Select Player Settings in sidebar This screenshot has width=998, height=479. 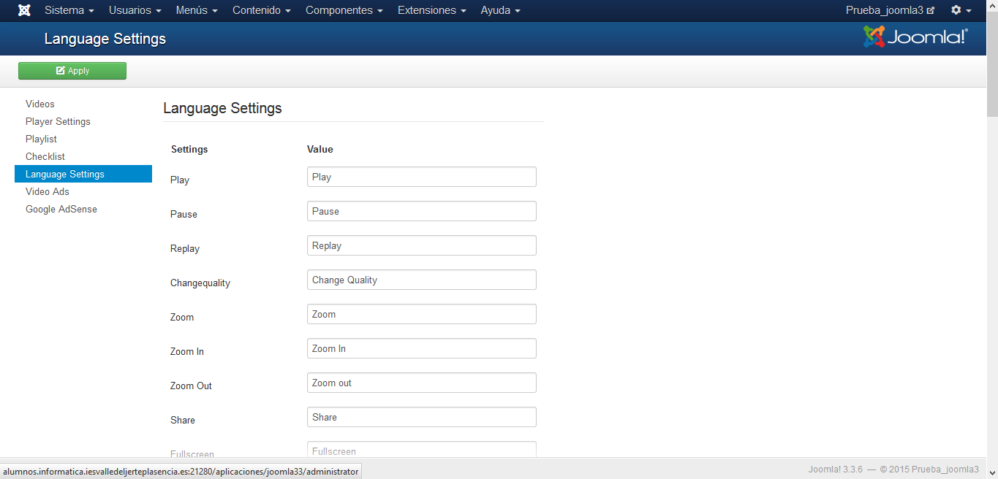tap(58, 121)
